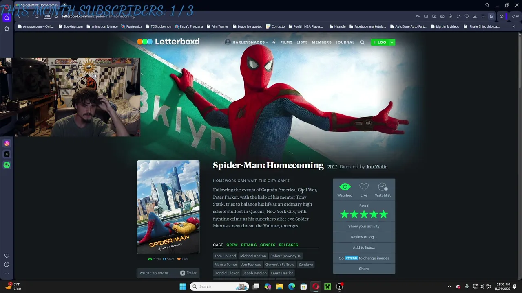Image resolution: width=522 pixels, height=293 pixels.
Task: Open the Windows Start menu
Action: click(183, 286)
